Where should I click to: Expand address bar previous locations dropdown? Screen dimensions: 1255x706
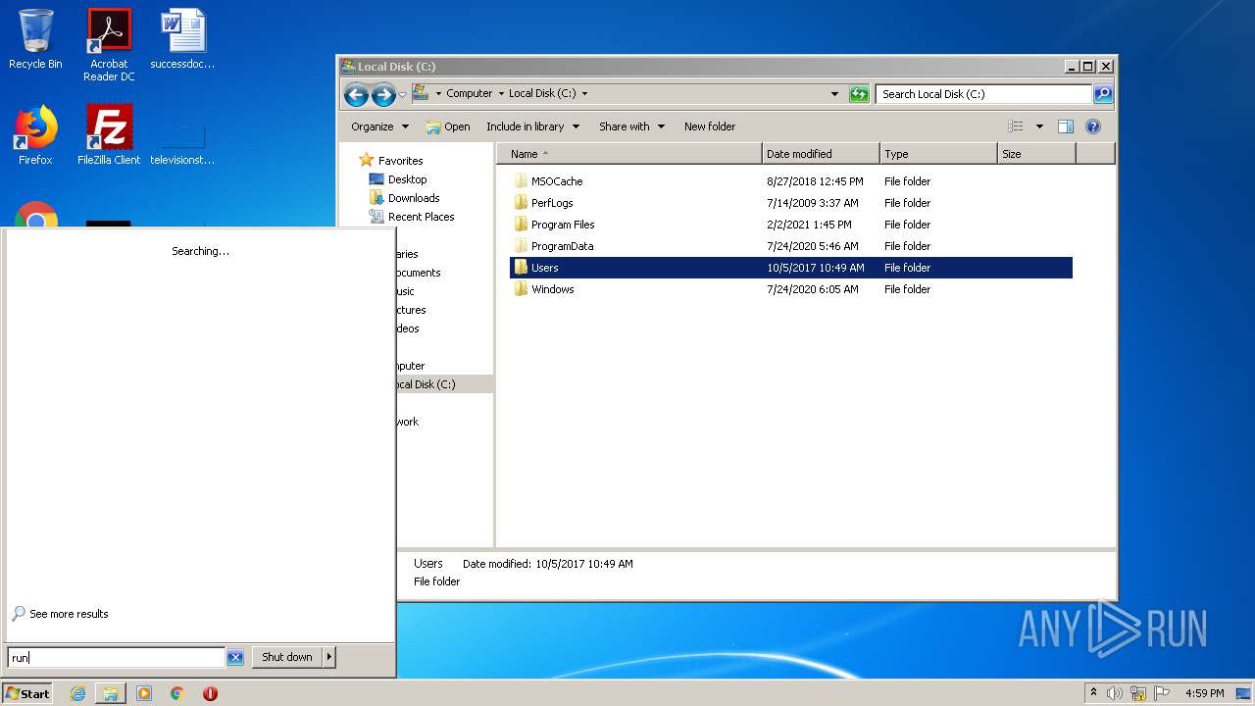[834, 94]
